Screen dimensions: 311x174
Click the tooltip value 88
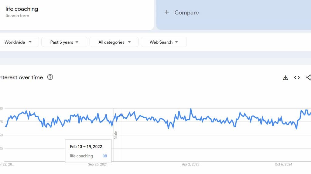tap(105, 156)
